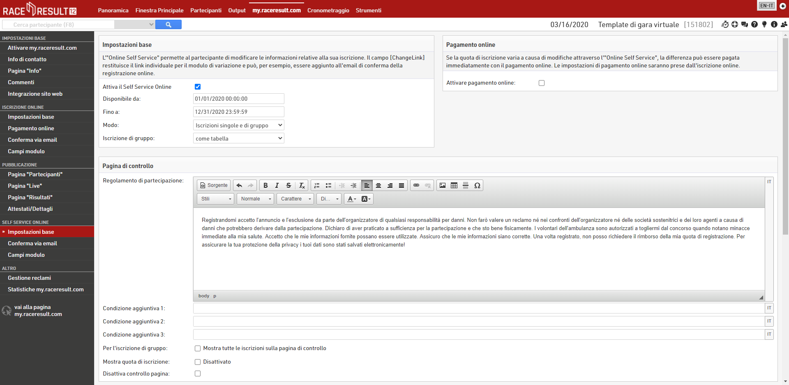Click the insert link icon

point(416,186)
